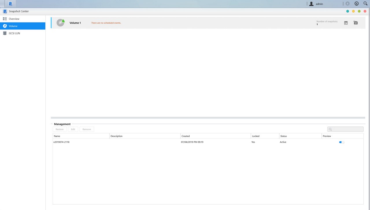Open the Overview section

pyautogui.click(x=23, y=19)
